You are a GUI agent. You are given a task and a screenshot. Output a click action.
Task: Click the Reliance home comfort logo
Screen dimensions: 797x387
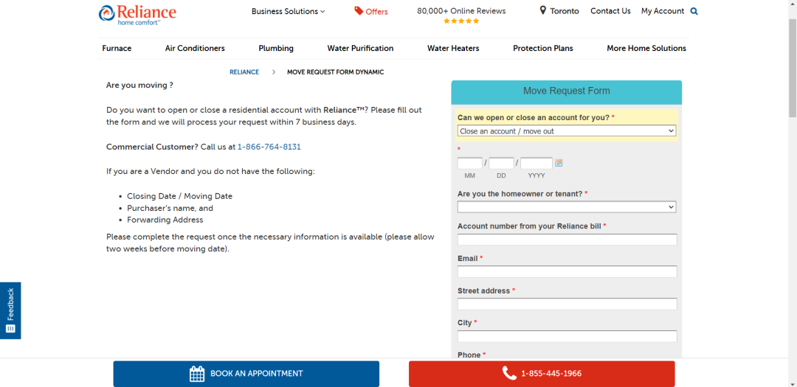[137, 14]
